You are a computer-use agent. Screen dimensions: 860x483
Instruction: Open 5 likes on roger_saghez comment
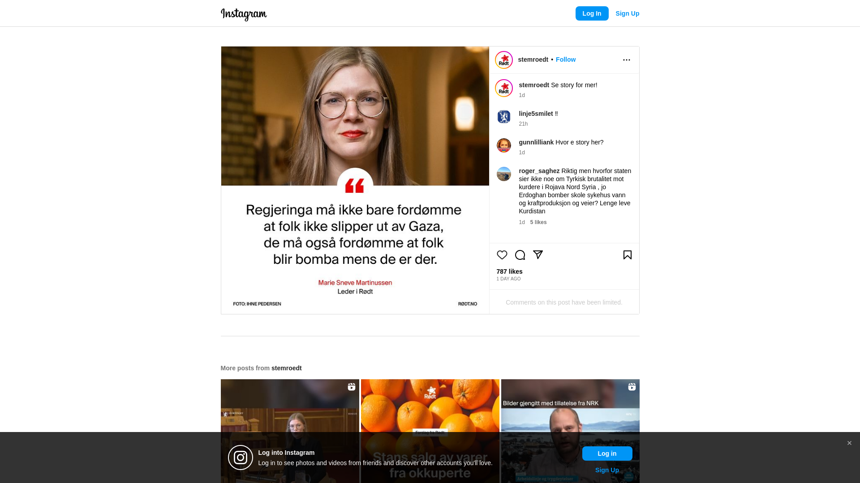pyautogui.click(x=538, y=222)
